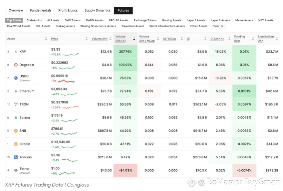Click the Toncoin coin icon
This screenshot has height=191, width=283.
coord(16,157)
